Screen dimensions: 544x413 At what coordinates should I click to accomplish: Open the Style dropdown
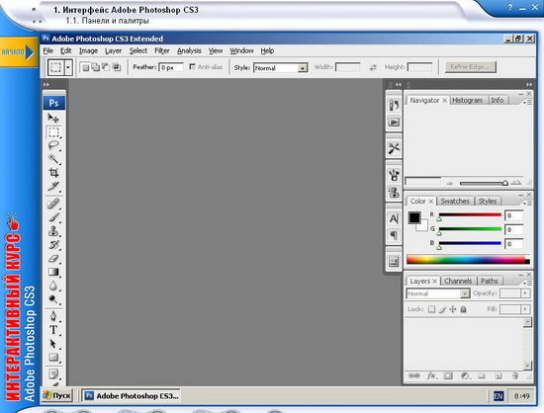(280, 68)
